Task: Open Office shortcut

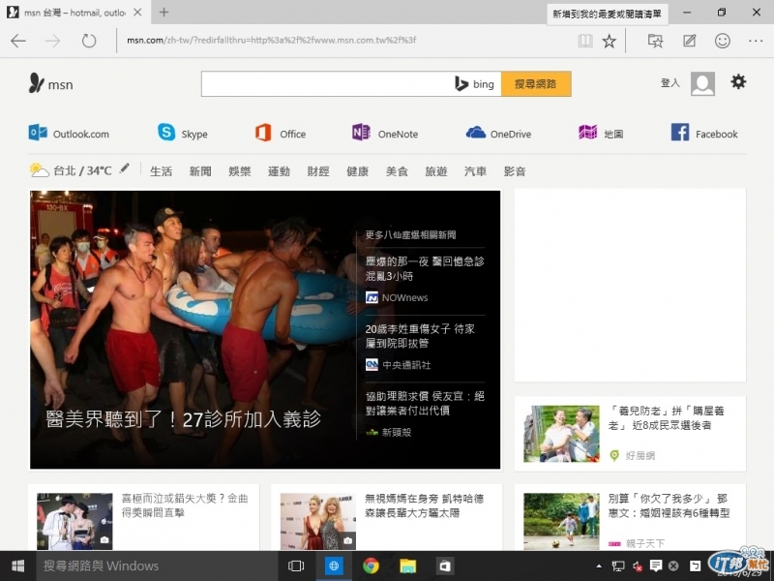Action: pos(280,133)
